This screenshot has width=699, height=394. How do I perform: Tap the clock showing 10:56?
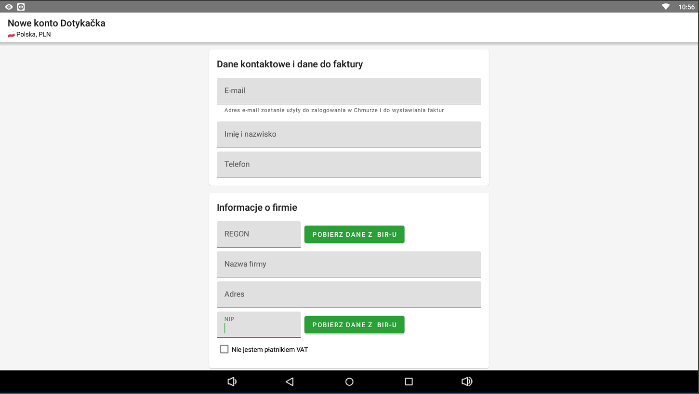click(686, 7)
